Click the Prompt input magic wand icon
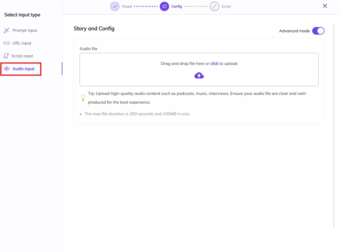Image resolution: width=339 pixels, height=252 pixels. [x=6, y=31]
